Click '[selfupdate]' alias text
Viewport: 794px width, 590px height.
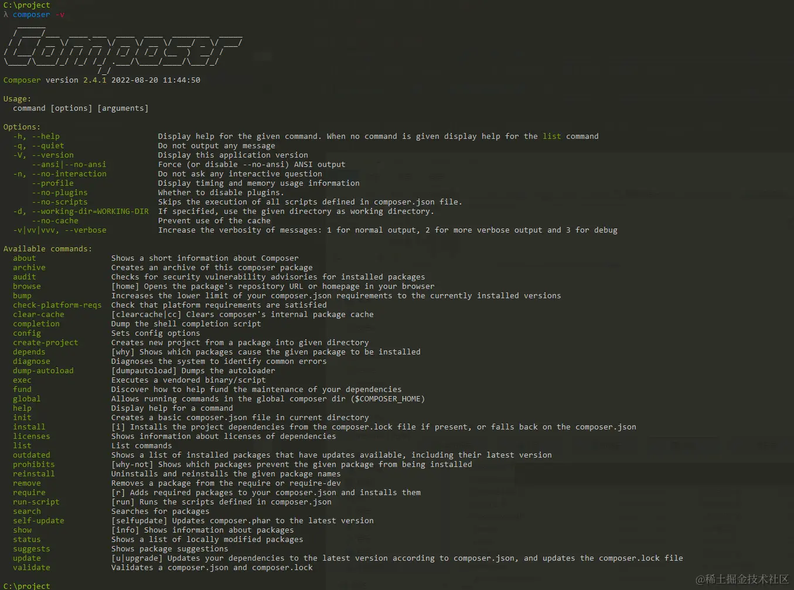pyautogui.click(x=139, y=521)
